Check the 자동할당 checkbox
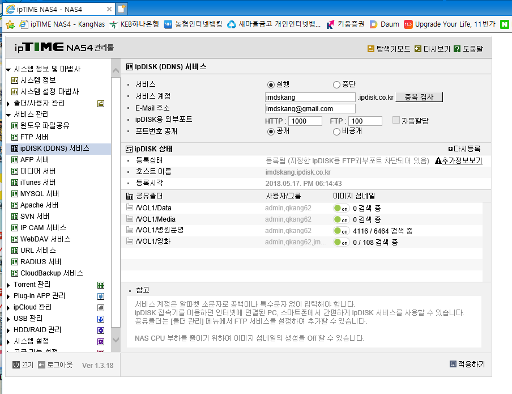This screenshot has height=394, width=512. tap(396, 120)
